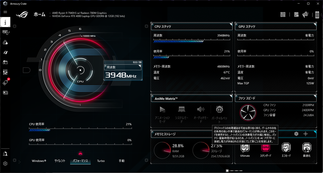
Task: Click the RAM 28.8% value
Action: 178,146
